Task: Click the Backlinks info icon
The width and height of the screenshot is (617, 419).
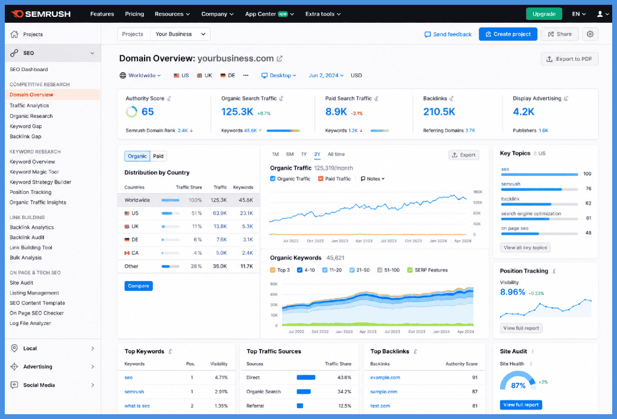Action: (452, 98)
